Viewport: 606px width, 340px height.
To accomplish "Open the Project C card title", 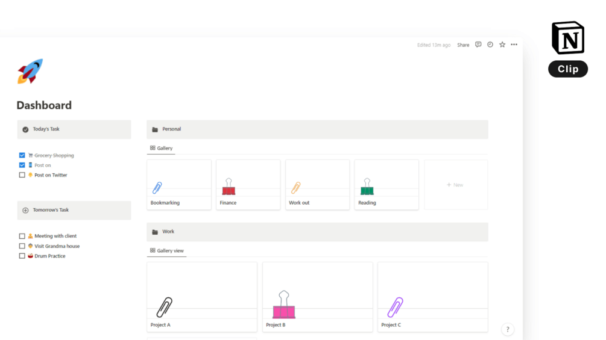I will [x=391, y=325].
